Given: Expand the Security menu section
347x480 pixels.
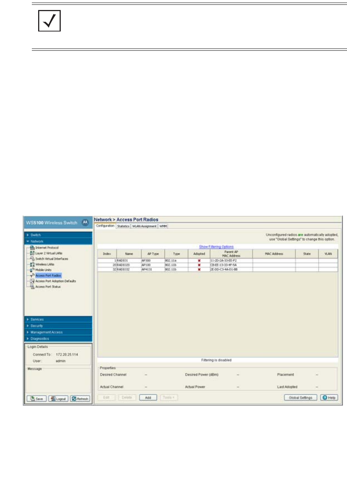Looking at the screenshot, I should click(58, 326).
